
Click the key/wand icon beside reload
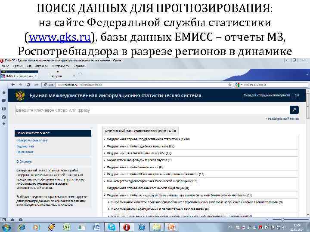pos(36,85)
